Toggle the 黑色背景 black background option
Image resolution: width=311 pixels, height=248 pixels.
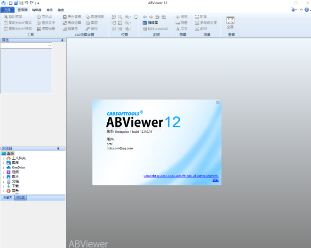(72, 16)
